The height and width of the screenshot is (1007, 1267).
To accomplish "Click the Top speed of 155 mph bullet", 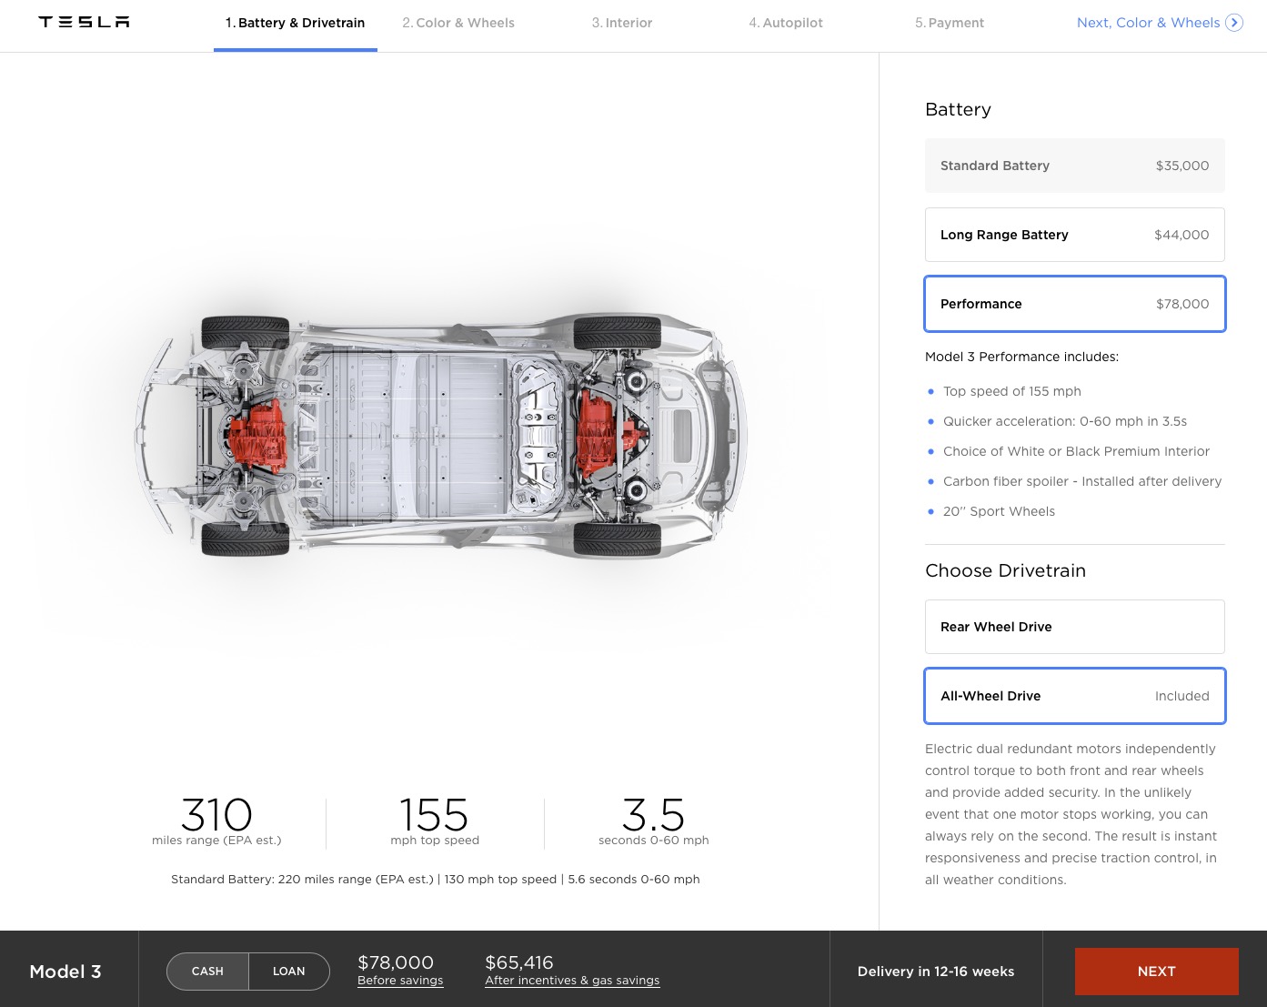I will coord(1012,391).
